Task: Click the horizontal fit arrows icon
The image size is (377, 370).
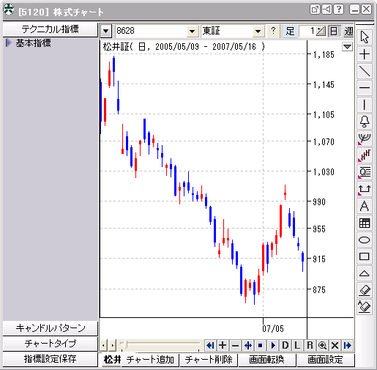Action: (x=247, y=345)
